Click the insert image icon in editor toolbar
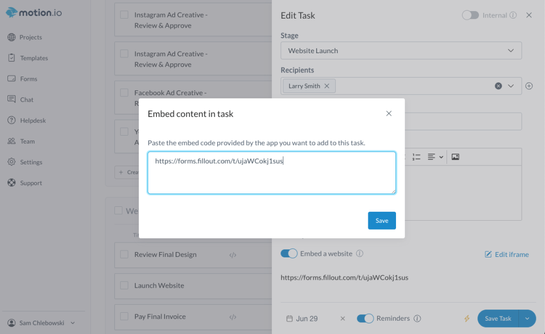 point(456,157)
